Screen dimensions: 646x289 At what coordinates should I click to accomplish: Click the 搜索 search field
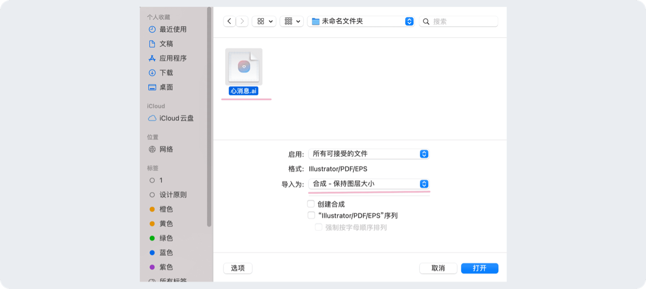(459, 21)
